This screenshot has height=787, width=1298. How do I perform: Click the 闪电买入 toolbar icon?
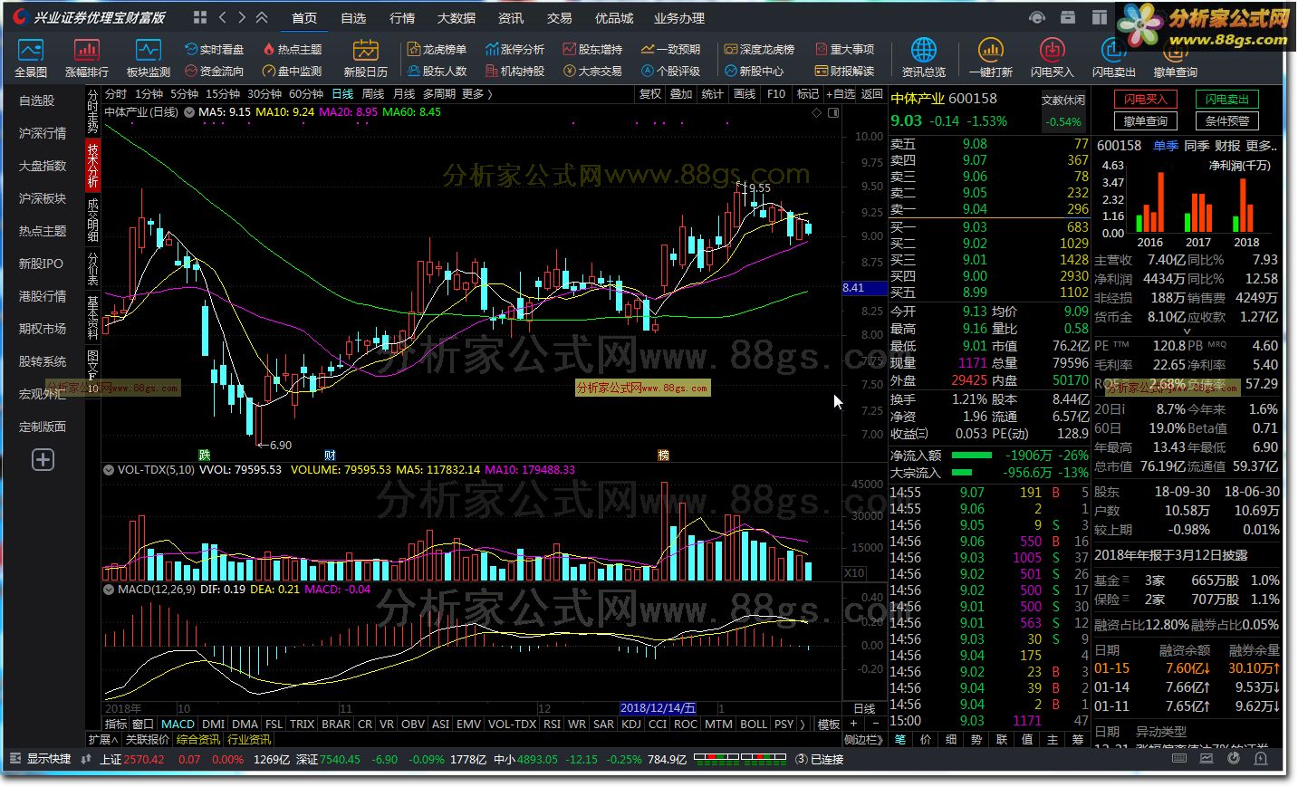pyautogui.click(x=1052, y=58)
